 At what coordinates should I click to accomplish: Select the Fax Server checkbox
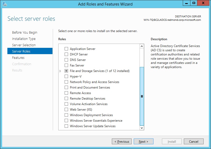(x=66, y=65)
